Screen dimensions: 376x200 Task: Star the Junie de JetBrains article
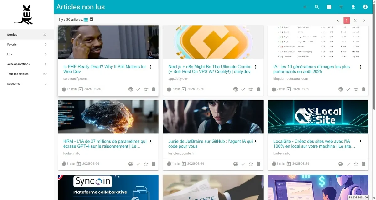[x=251, y=164]
